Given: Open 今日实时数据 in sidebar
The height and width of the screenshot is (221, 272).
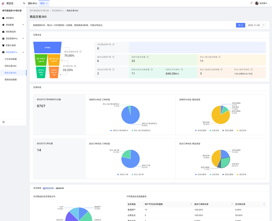Looking at the screenshot, I should coord(11,59).
